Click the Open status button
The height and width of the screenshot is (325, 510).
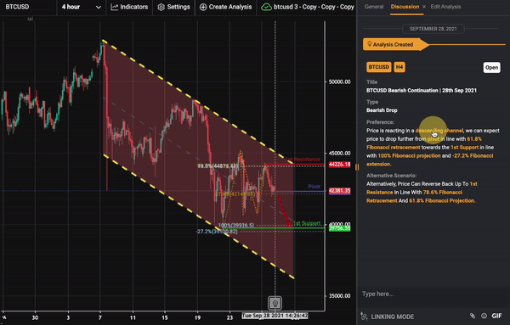491,68
